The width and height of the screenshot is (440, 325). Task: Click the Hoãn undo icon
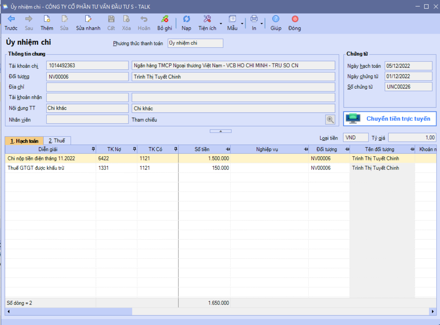tap(144, 23)
